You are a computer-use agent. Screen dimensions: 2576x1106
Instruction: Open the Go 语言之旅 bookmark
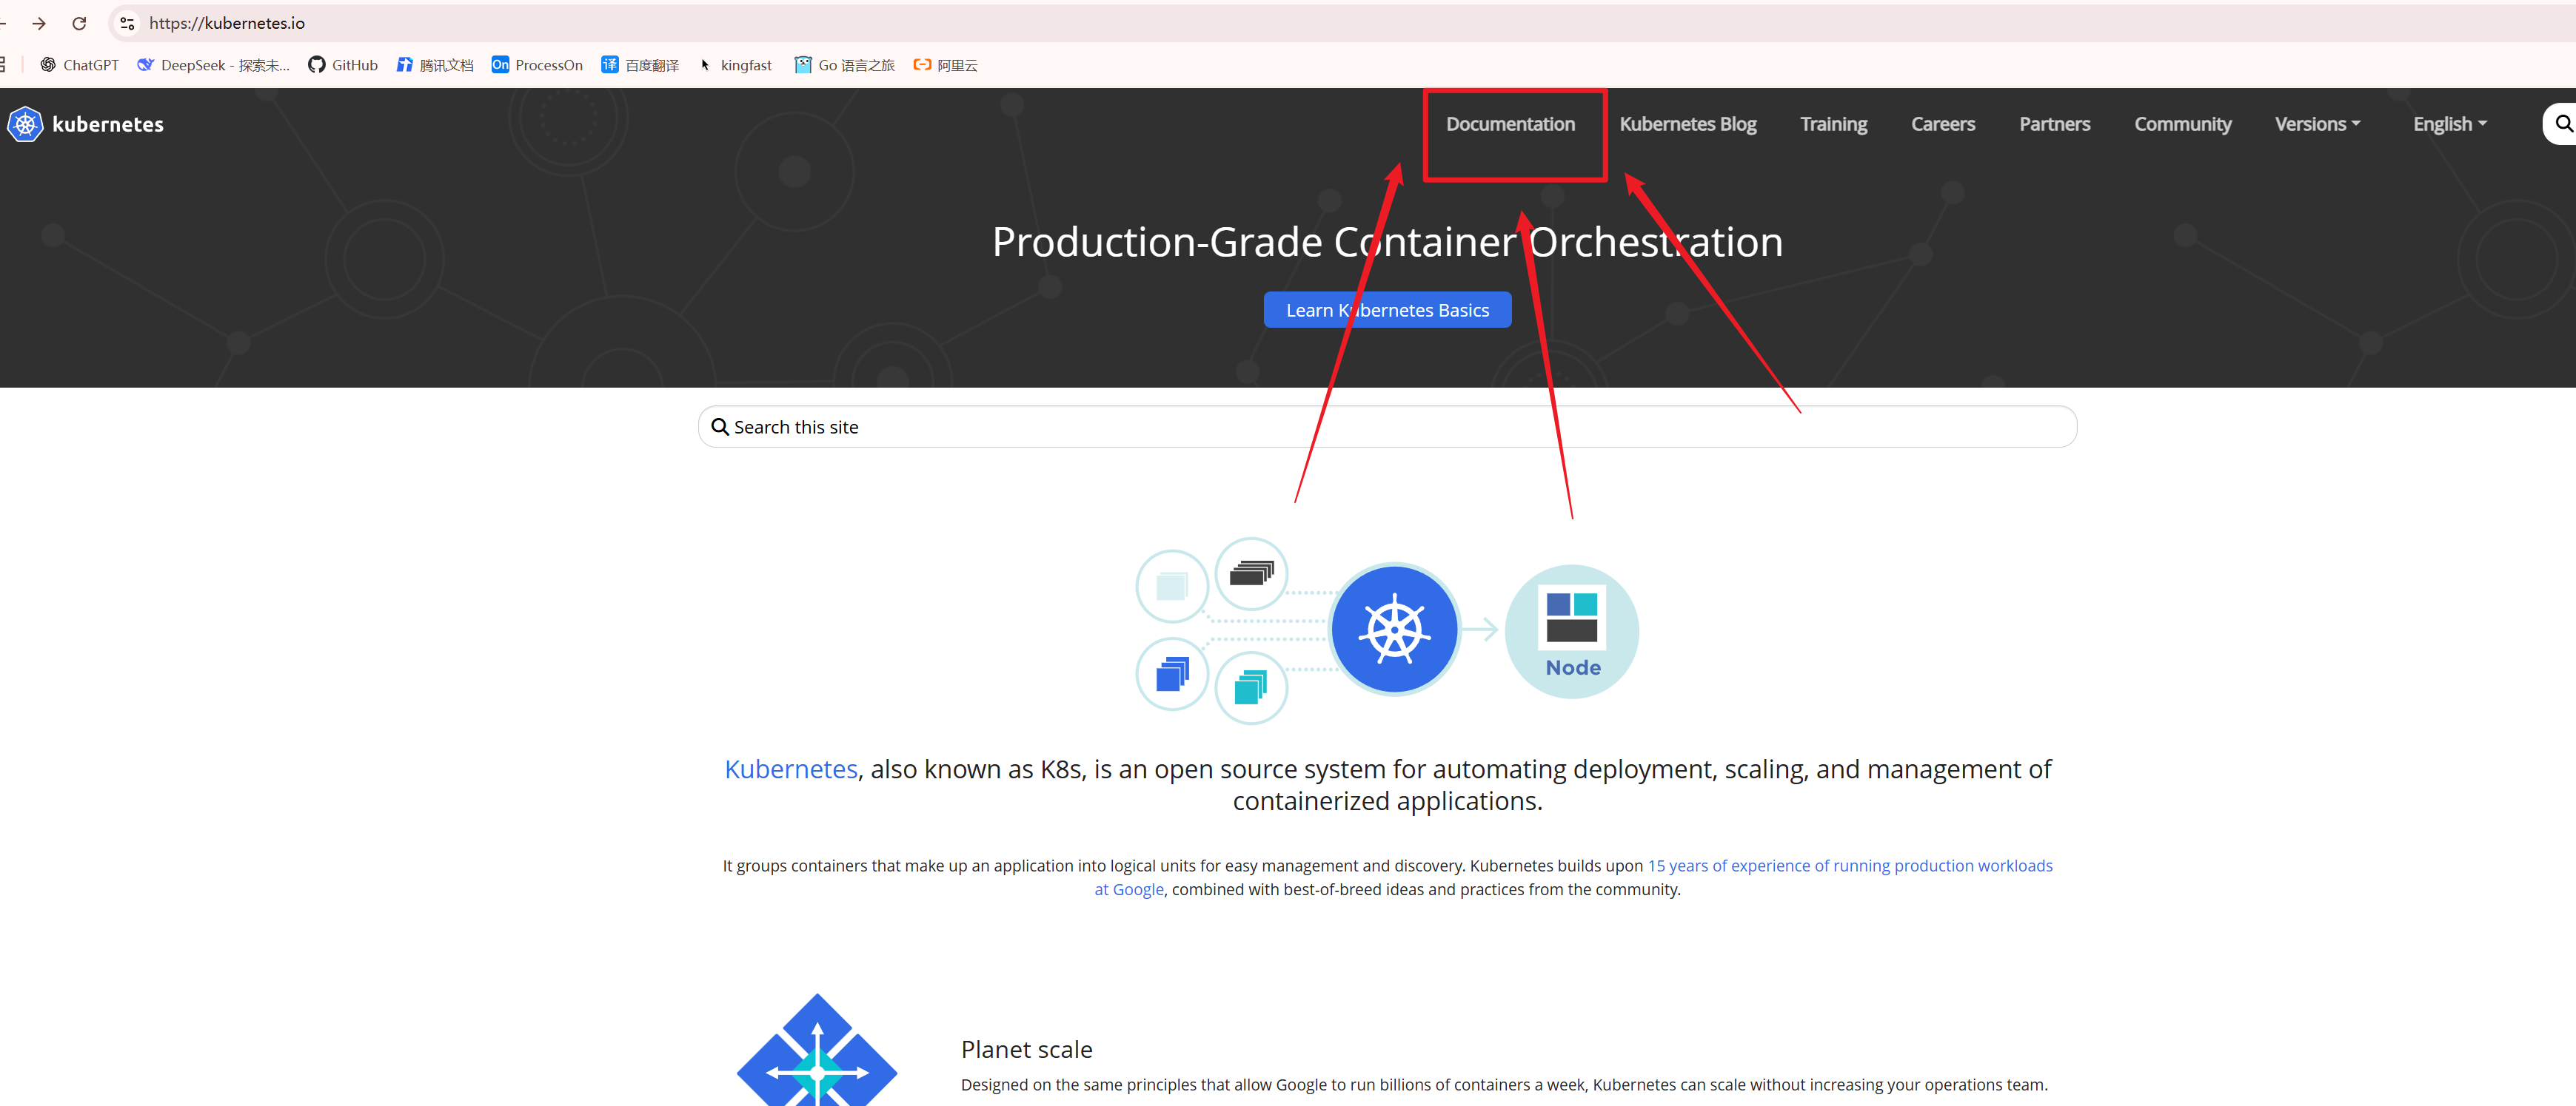point(844,65)
